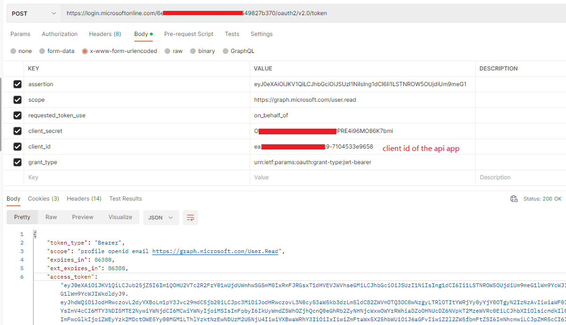The width and height of the screenshot is (566, 325).
Task: Select the form-data body option
Action: tap(42, 51)
